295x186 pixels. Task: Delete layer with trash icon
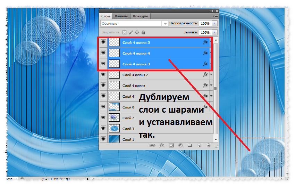coord(209,145)
